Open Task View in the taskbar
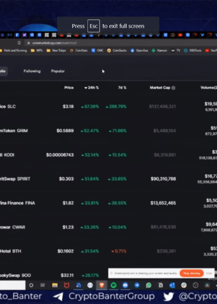Viewport: 217px width, 304px height. pos(43,285)
